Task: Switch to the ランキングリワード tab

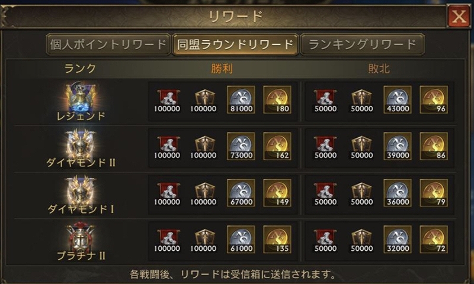Action: [x=362, y=44]
